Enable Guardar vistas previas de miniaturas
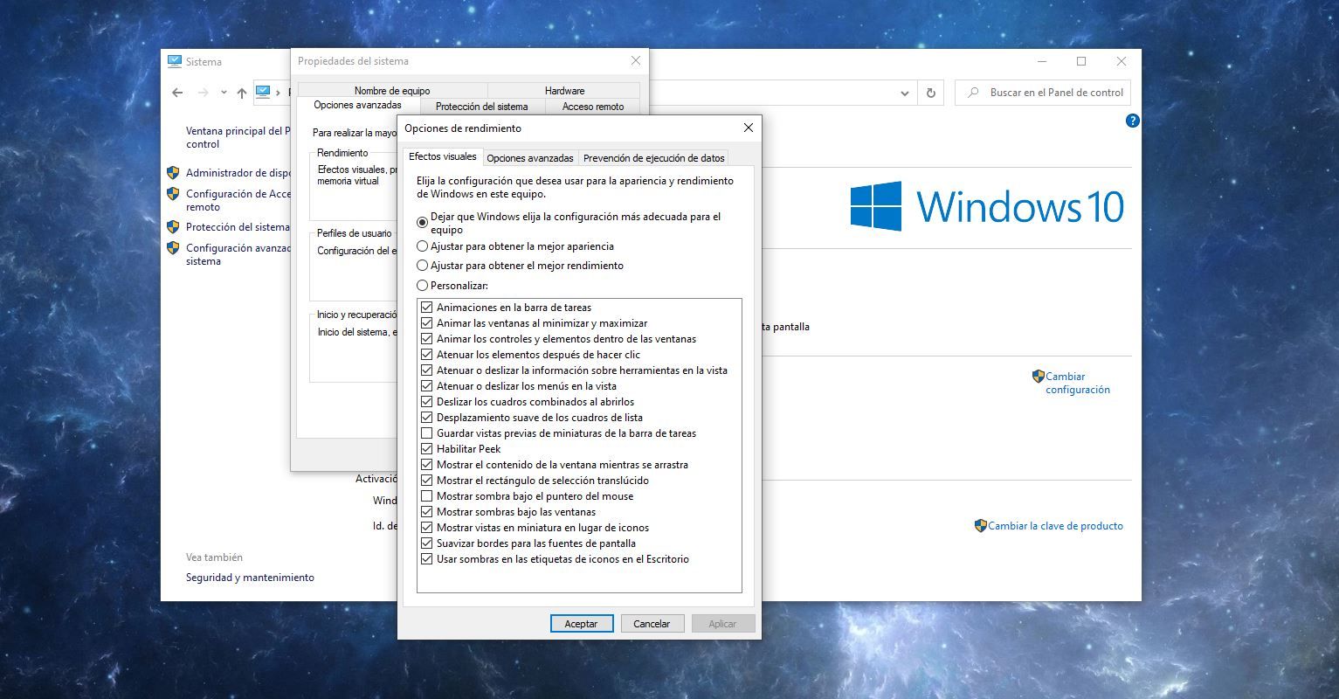 tap(427, 433)
